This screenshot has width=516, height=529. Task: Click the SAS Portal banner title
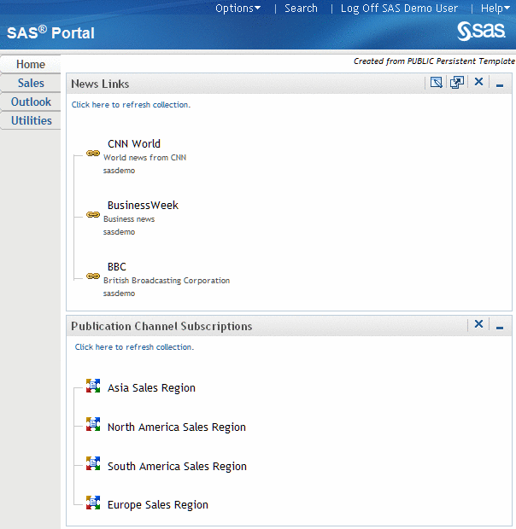coord(50,32)
